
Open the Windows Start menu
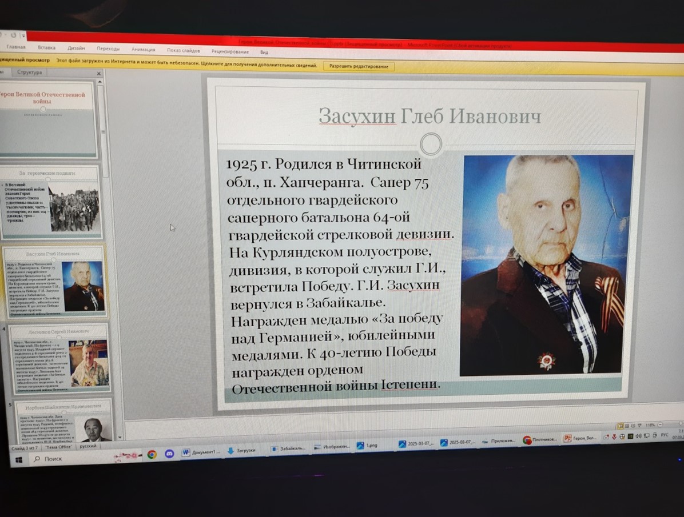point(19,460)
